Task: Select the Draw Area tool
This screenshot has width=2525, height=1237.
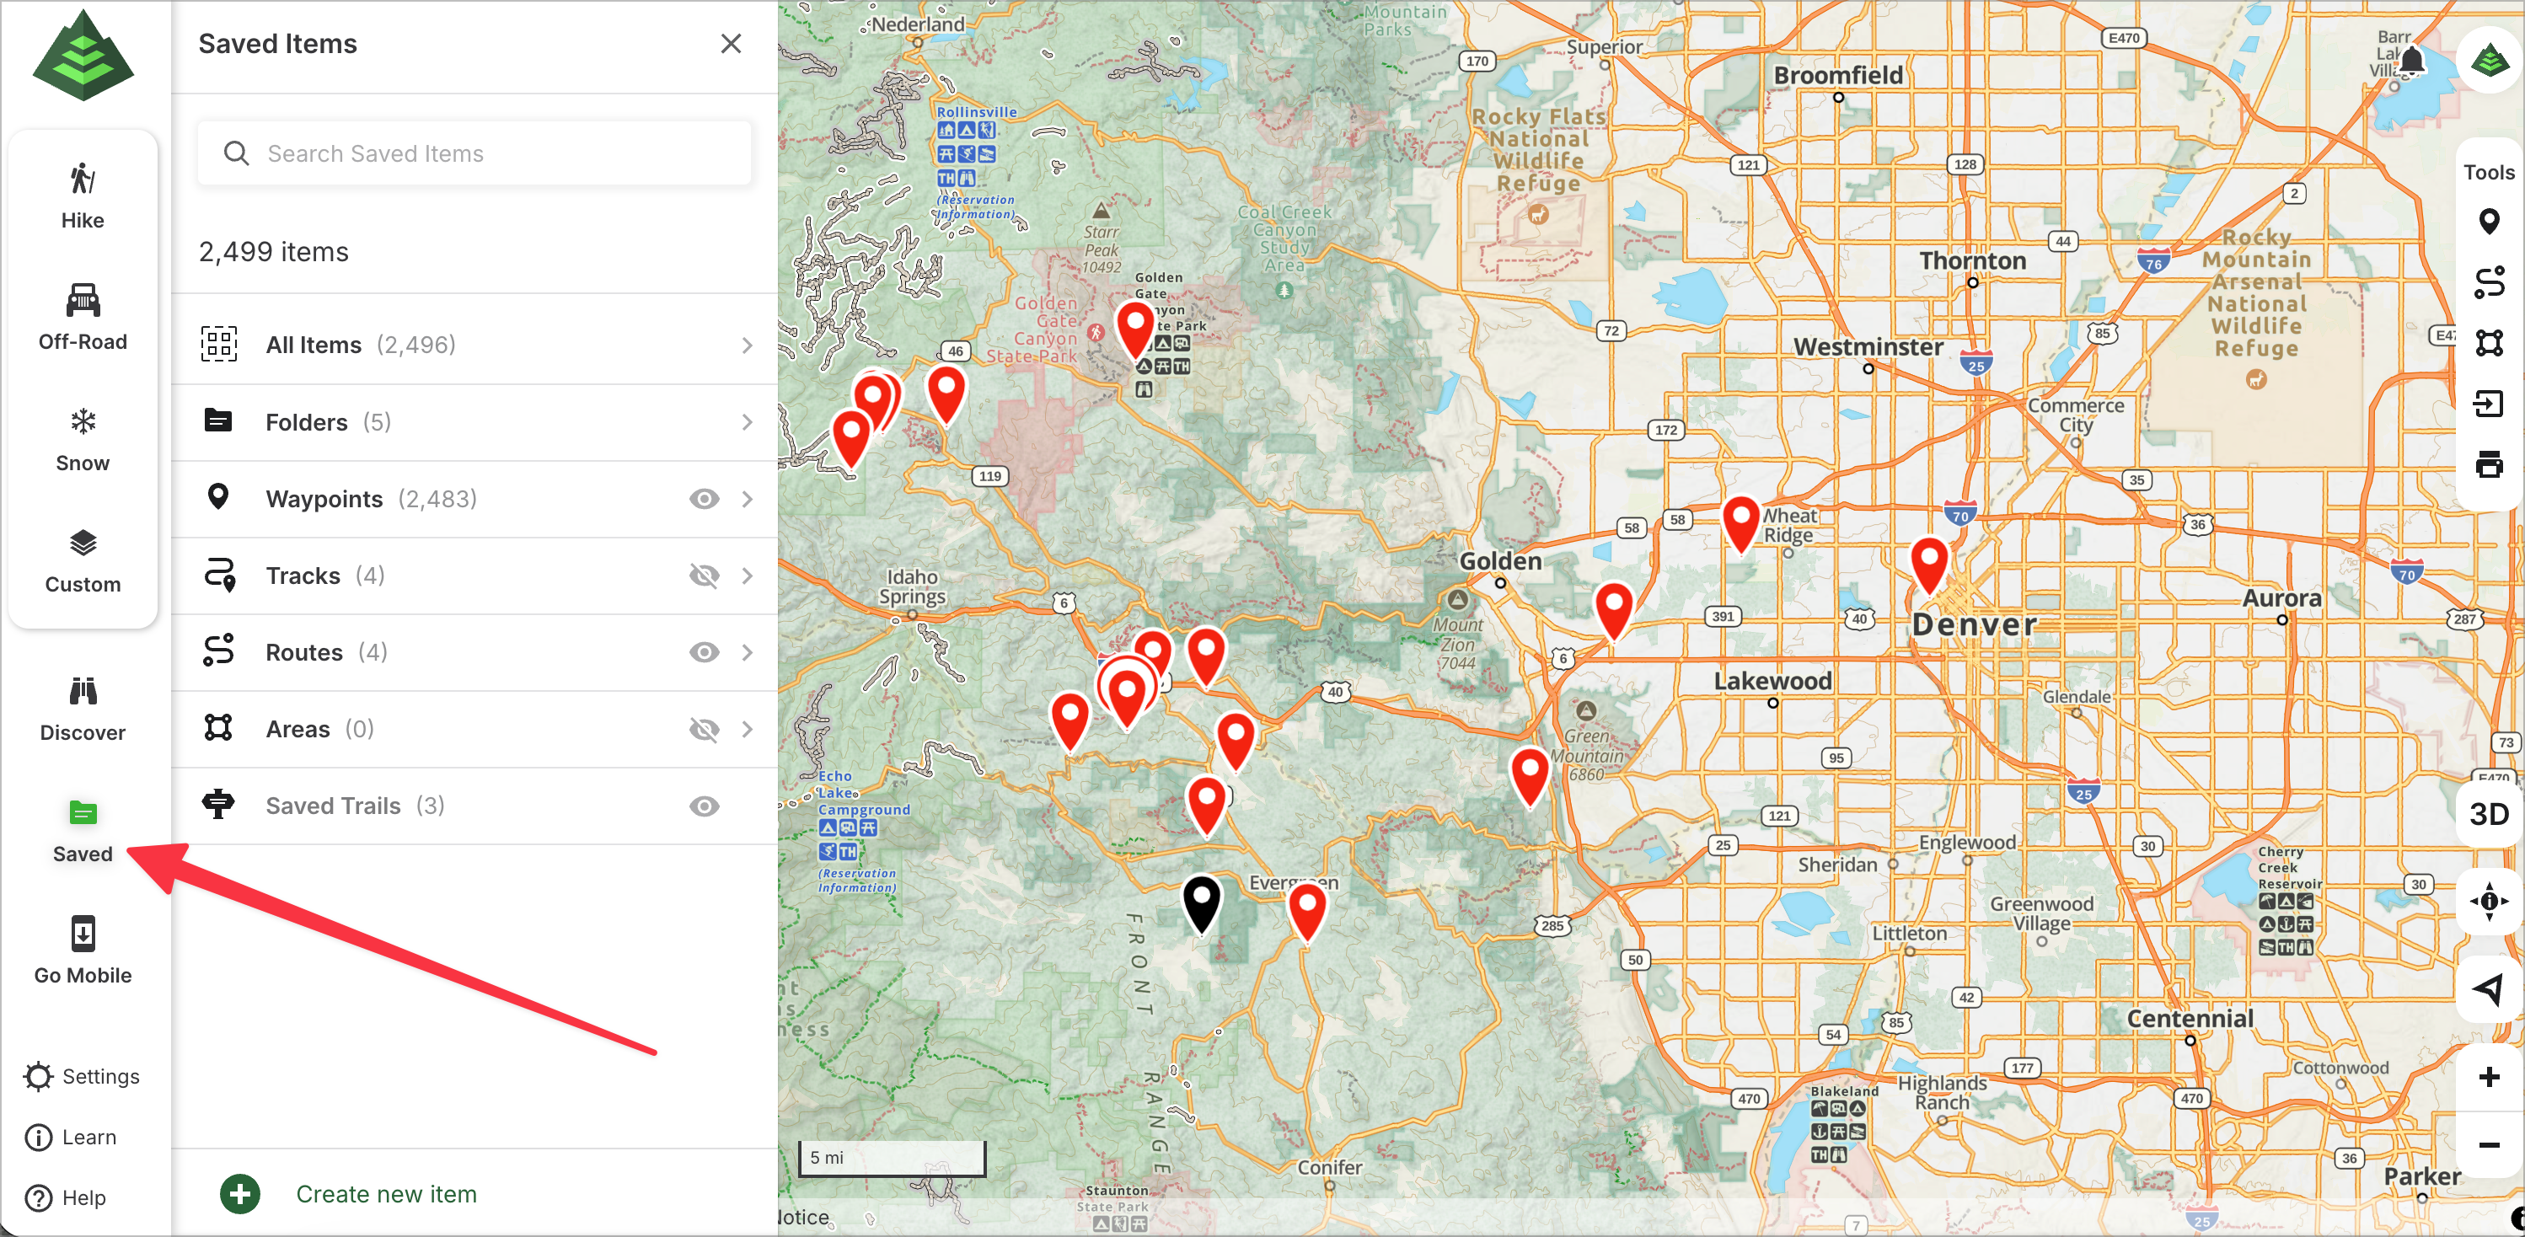Action: point(2489,343)
